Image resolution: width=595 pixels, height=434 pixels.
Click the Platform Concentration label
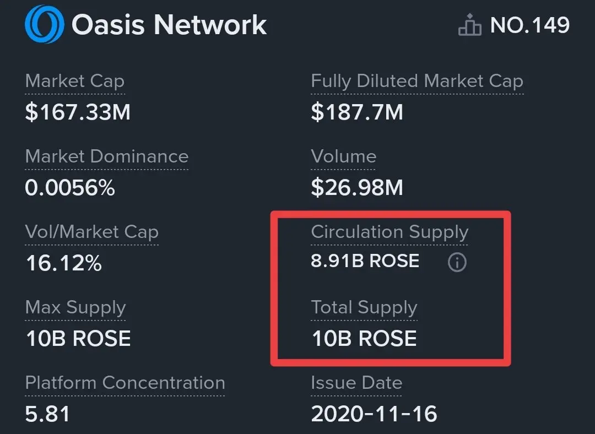125,383
